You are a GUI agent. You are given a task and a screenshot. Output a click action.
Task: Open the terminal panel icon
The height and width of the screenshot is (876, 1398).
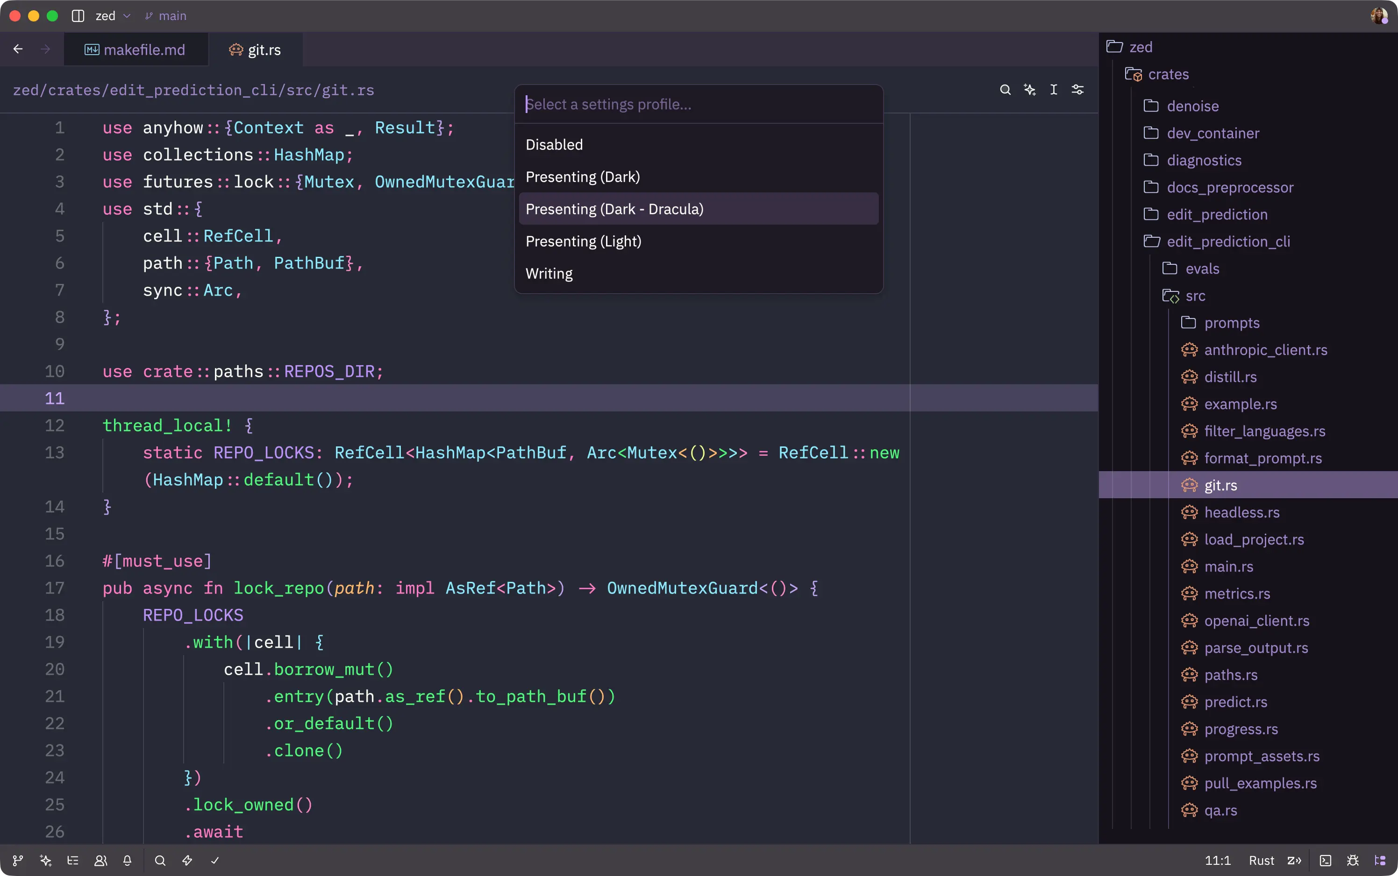[1325, 860]
